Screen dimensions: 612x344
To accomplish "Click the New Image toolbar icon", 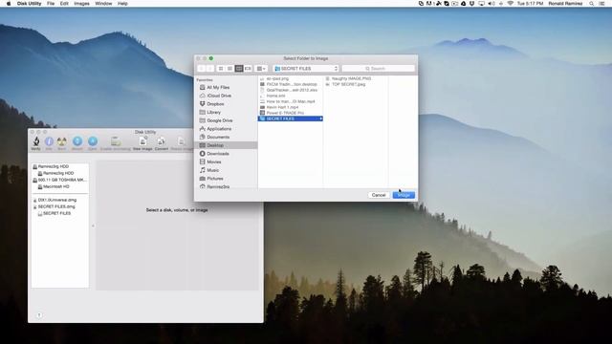I will [142, 142].
